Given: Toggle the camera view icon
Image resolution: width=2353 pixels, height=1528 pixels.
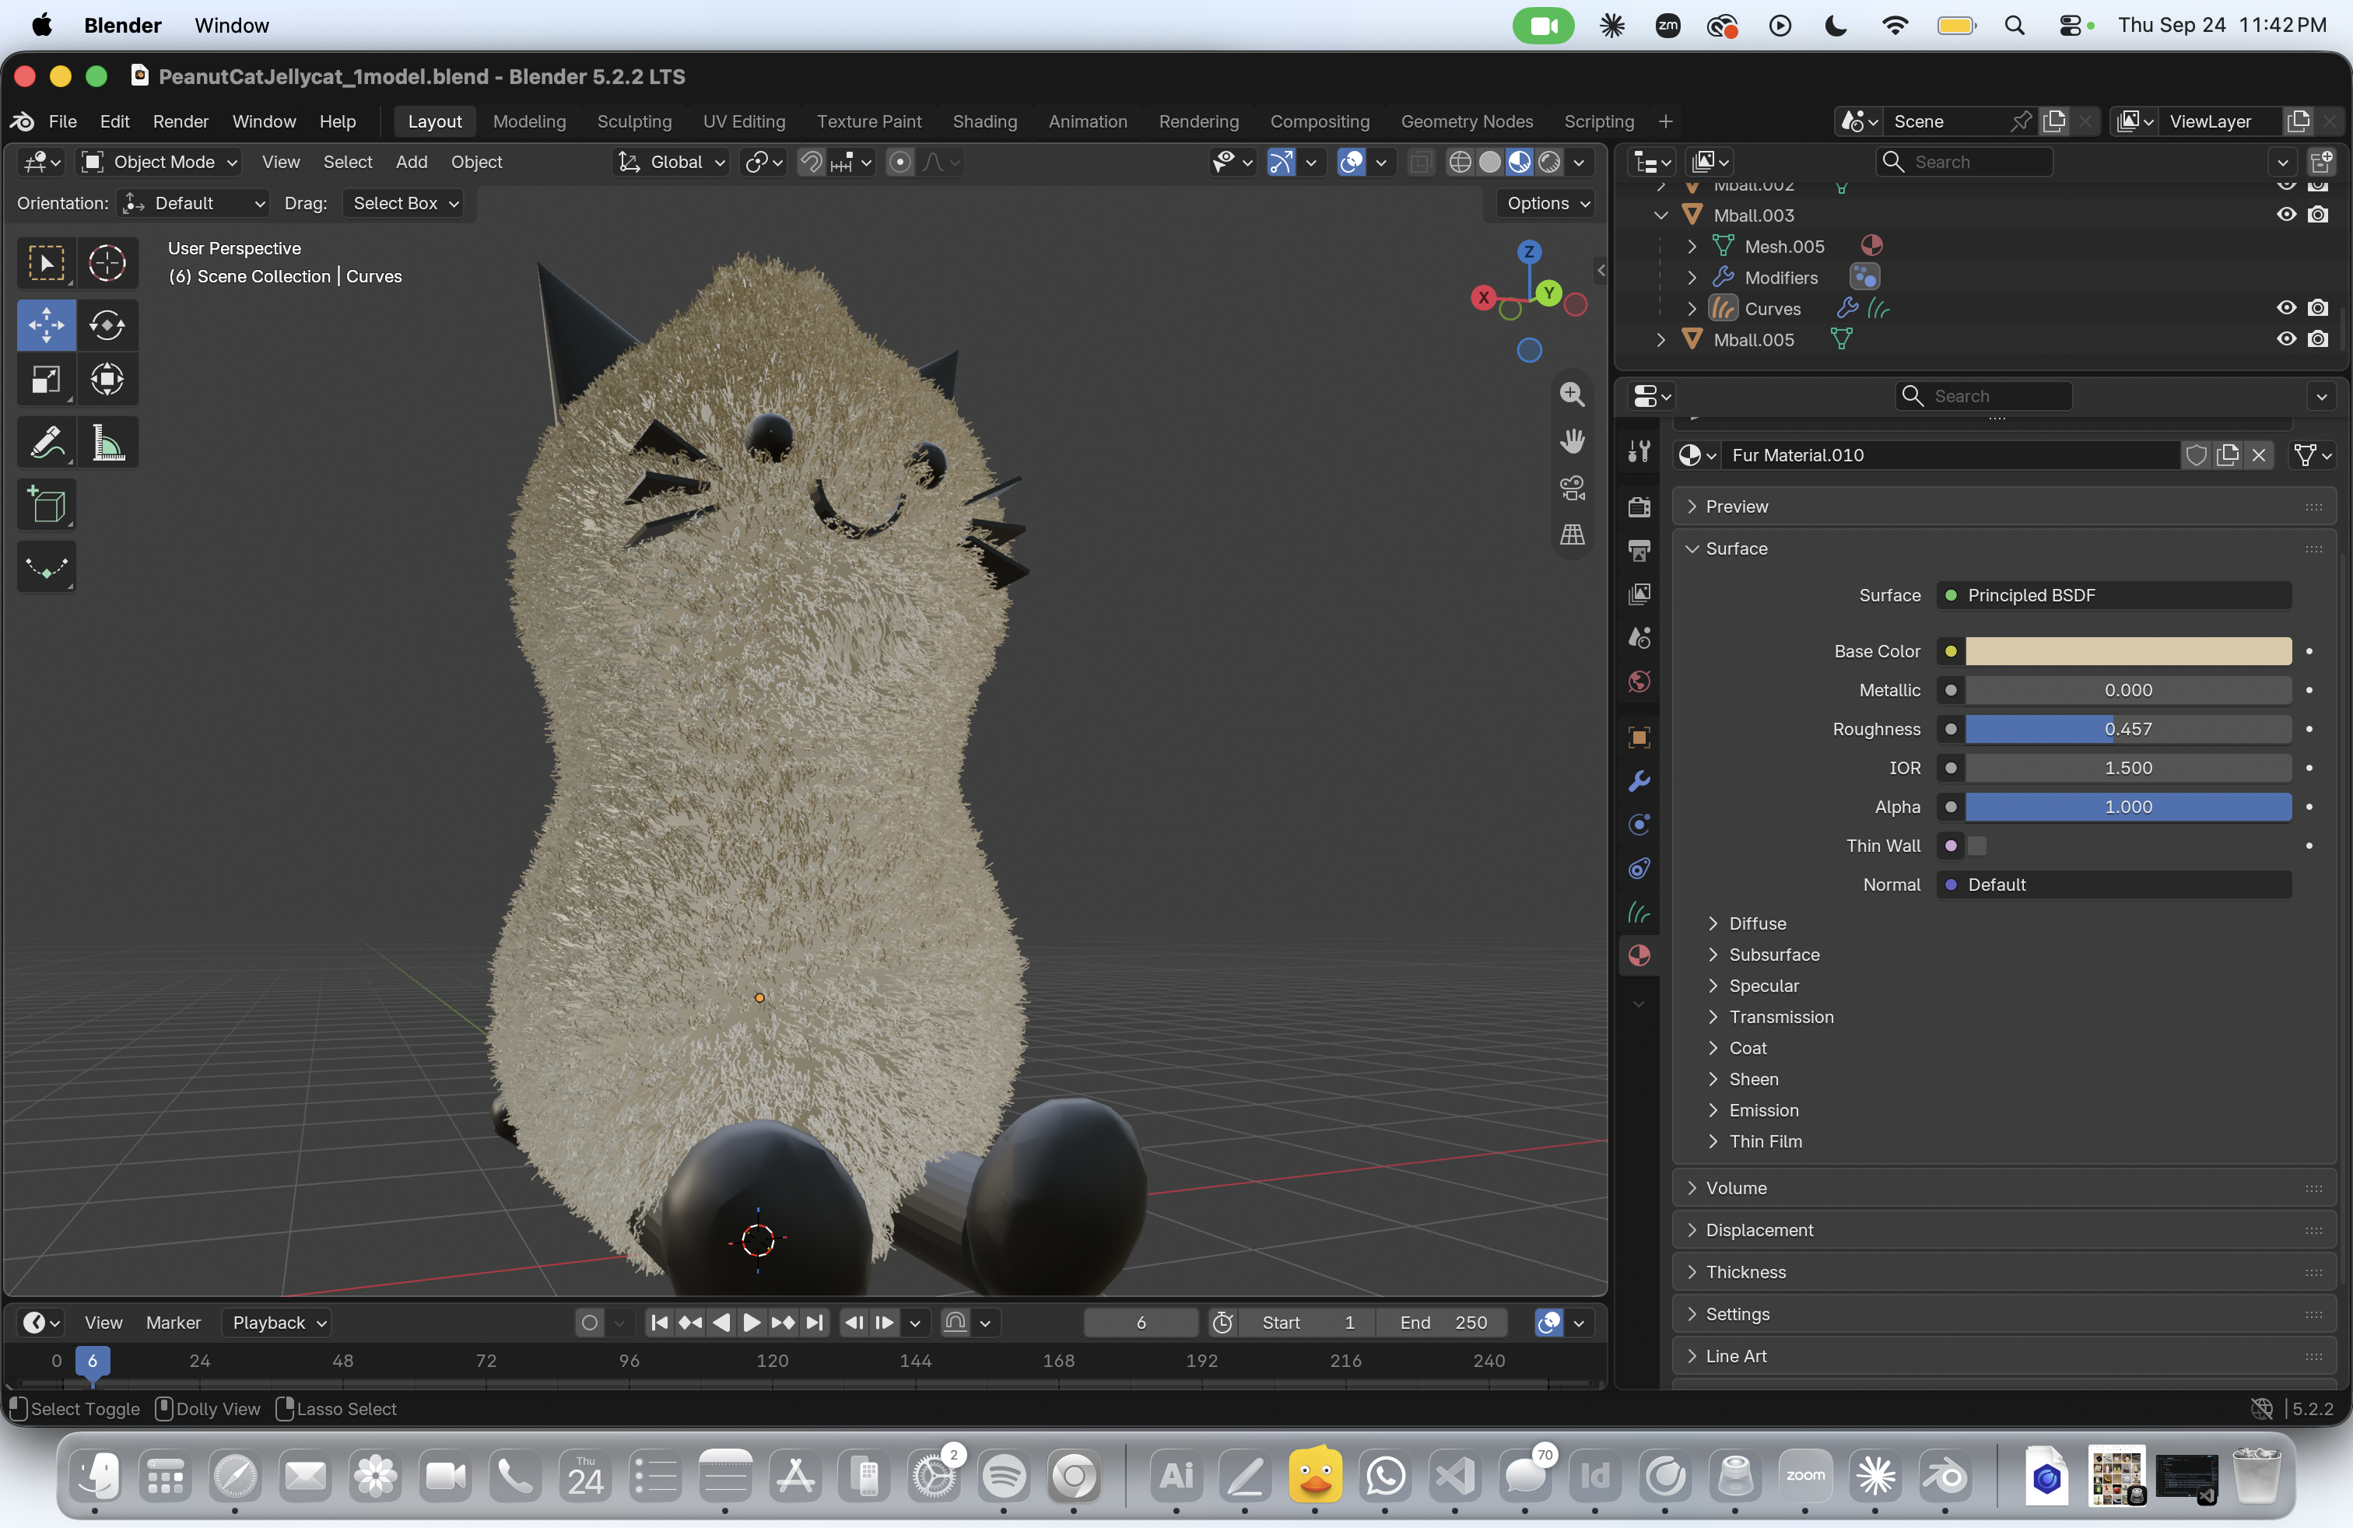Looking at the screenshot, I should (x=1572, y=489).
